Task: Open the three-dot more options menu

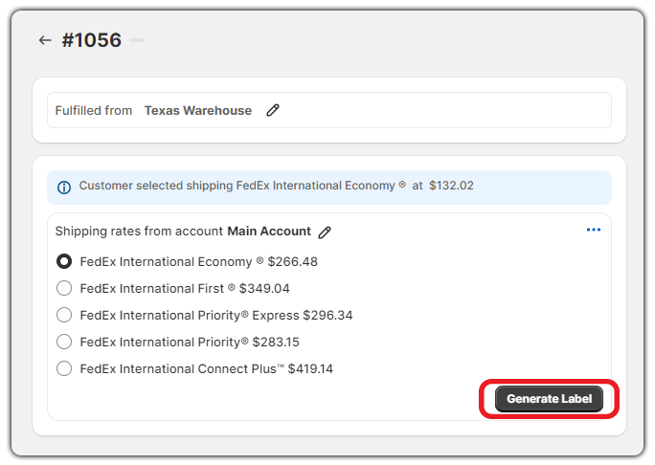Action: [x=593, y=230]
